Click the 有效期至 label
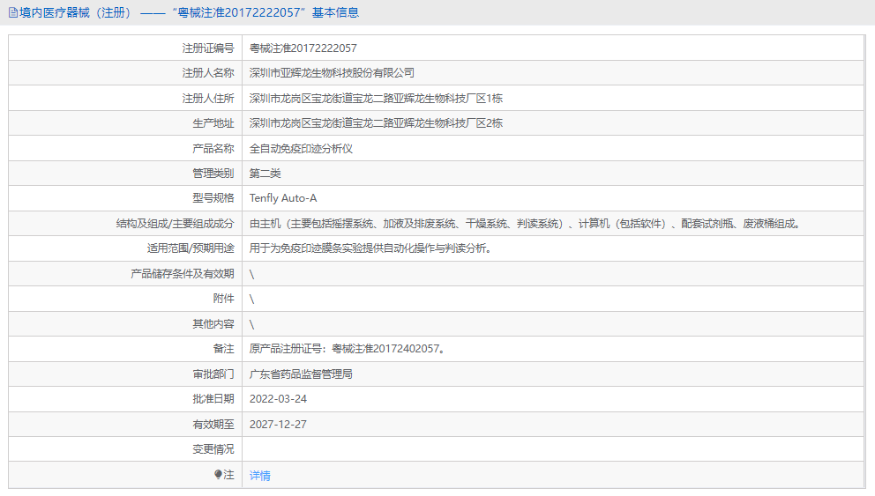 pos(213,424)
